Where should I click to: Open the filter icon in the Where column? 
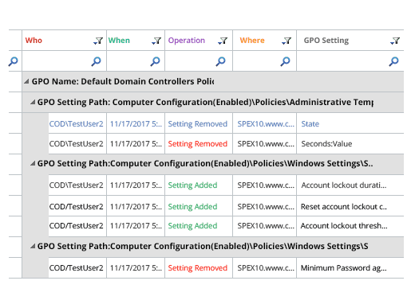click(x=287, y=41)
